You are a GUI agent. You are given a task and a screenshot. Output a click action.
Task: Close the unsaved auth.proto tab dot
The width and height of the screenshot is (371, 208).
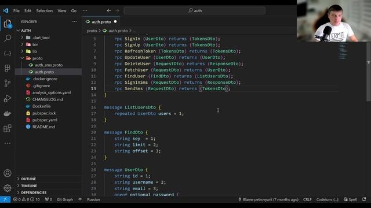point(115,21)
